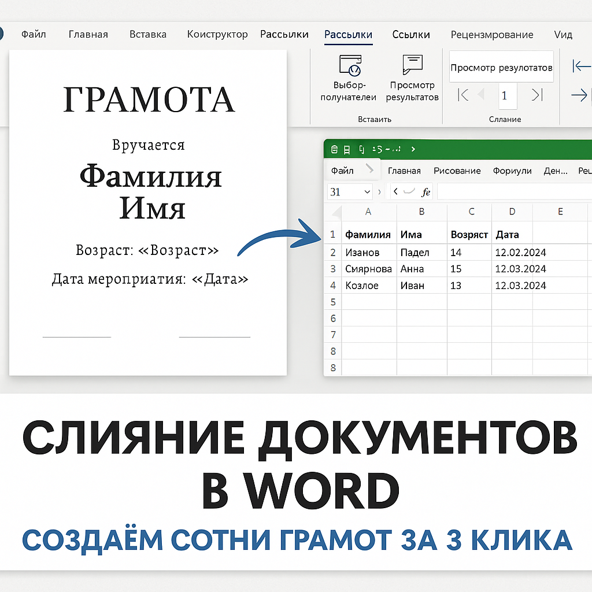Click the arrow-to-bar icon at ribbon's right edge
The image size is (592, 592).
click(582, 66)
